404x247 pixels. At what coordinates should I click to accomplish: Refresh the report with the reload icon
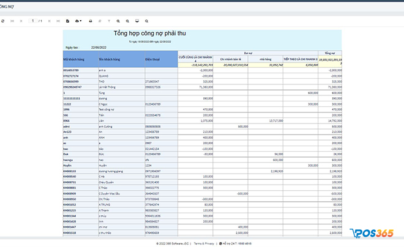3,21
